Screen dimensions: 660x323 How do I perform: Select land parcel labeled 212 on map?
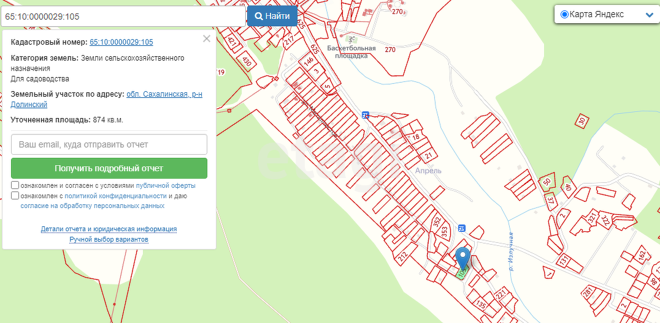[403, 257]
